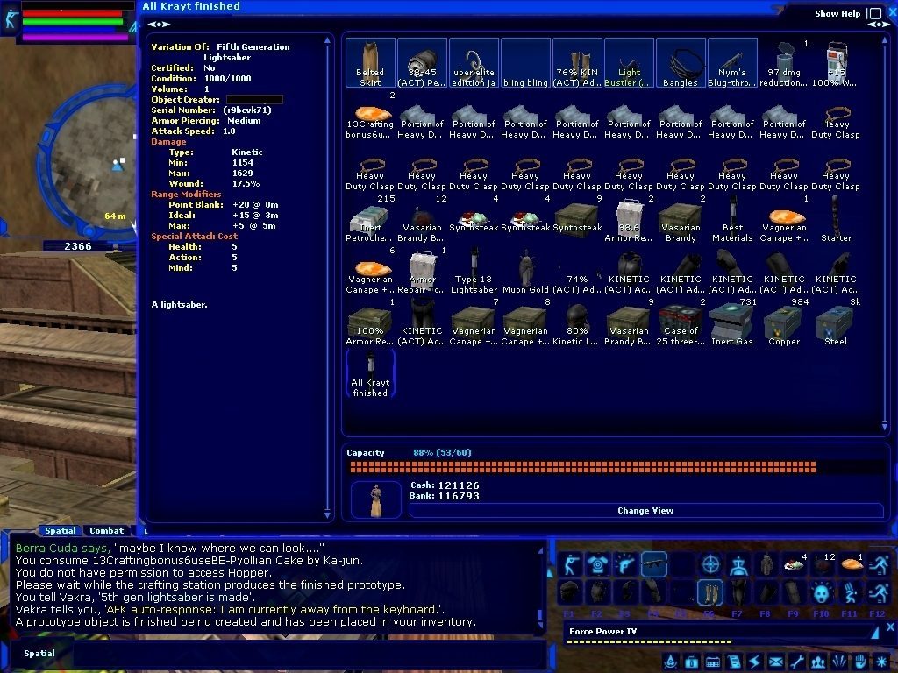
Task: Select the 100% Armor Re... crate
Action: pos(371,324)
